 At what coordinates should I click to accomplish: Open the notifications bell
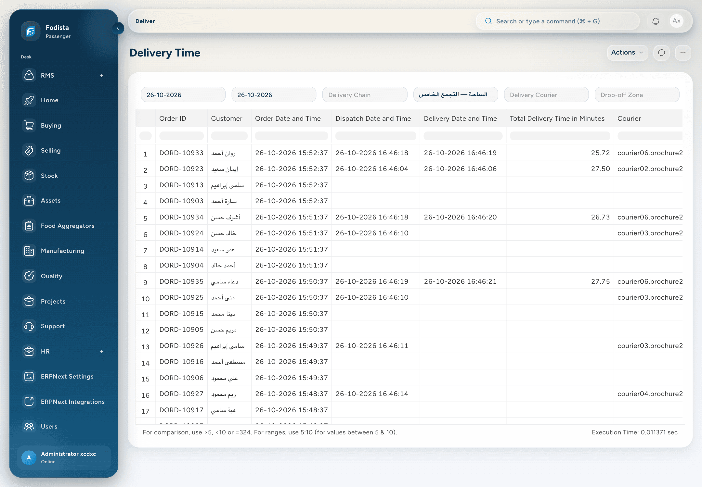[x=656, y=21]
